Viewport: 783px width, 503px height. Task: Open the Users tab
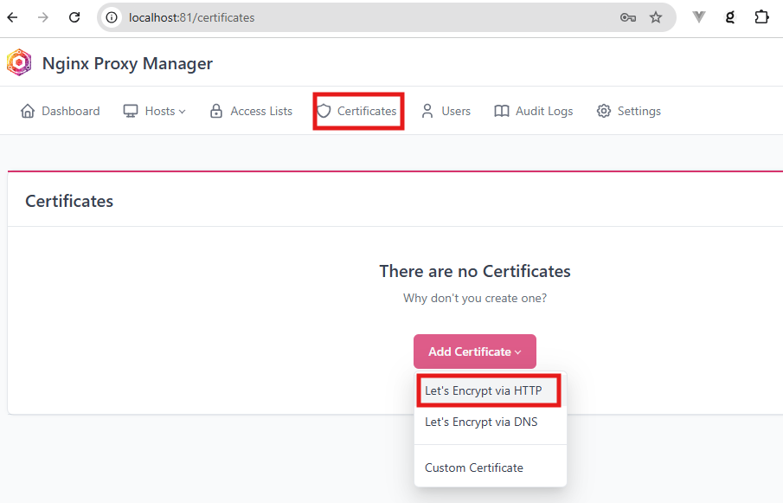[x=446, y=111]
